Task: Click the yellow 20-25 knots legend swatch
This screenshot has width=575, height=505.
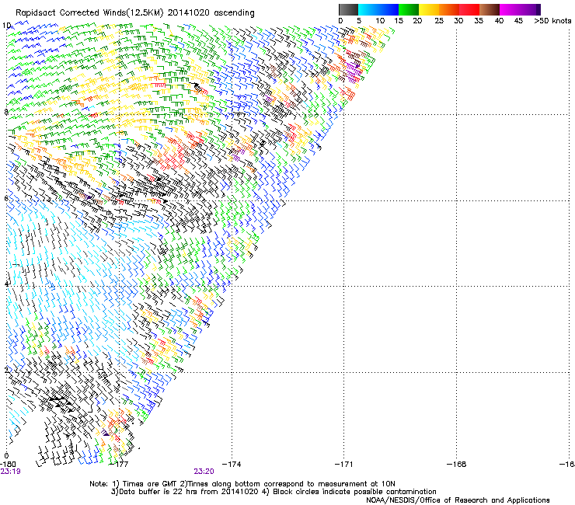Action: tap(429, 9)
